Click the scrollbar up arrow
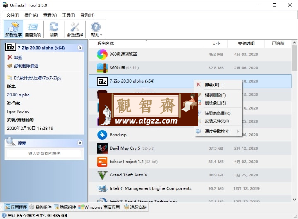This screenshot has width=298, height=219. tap(295, 43)
